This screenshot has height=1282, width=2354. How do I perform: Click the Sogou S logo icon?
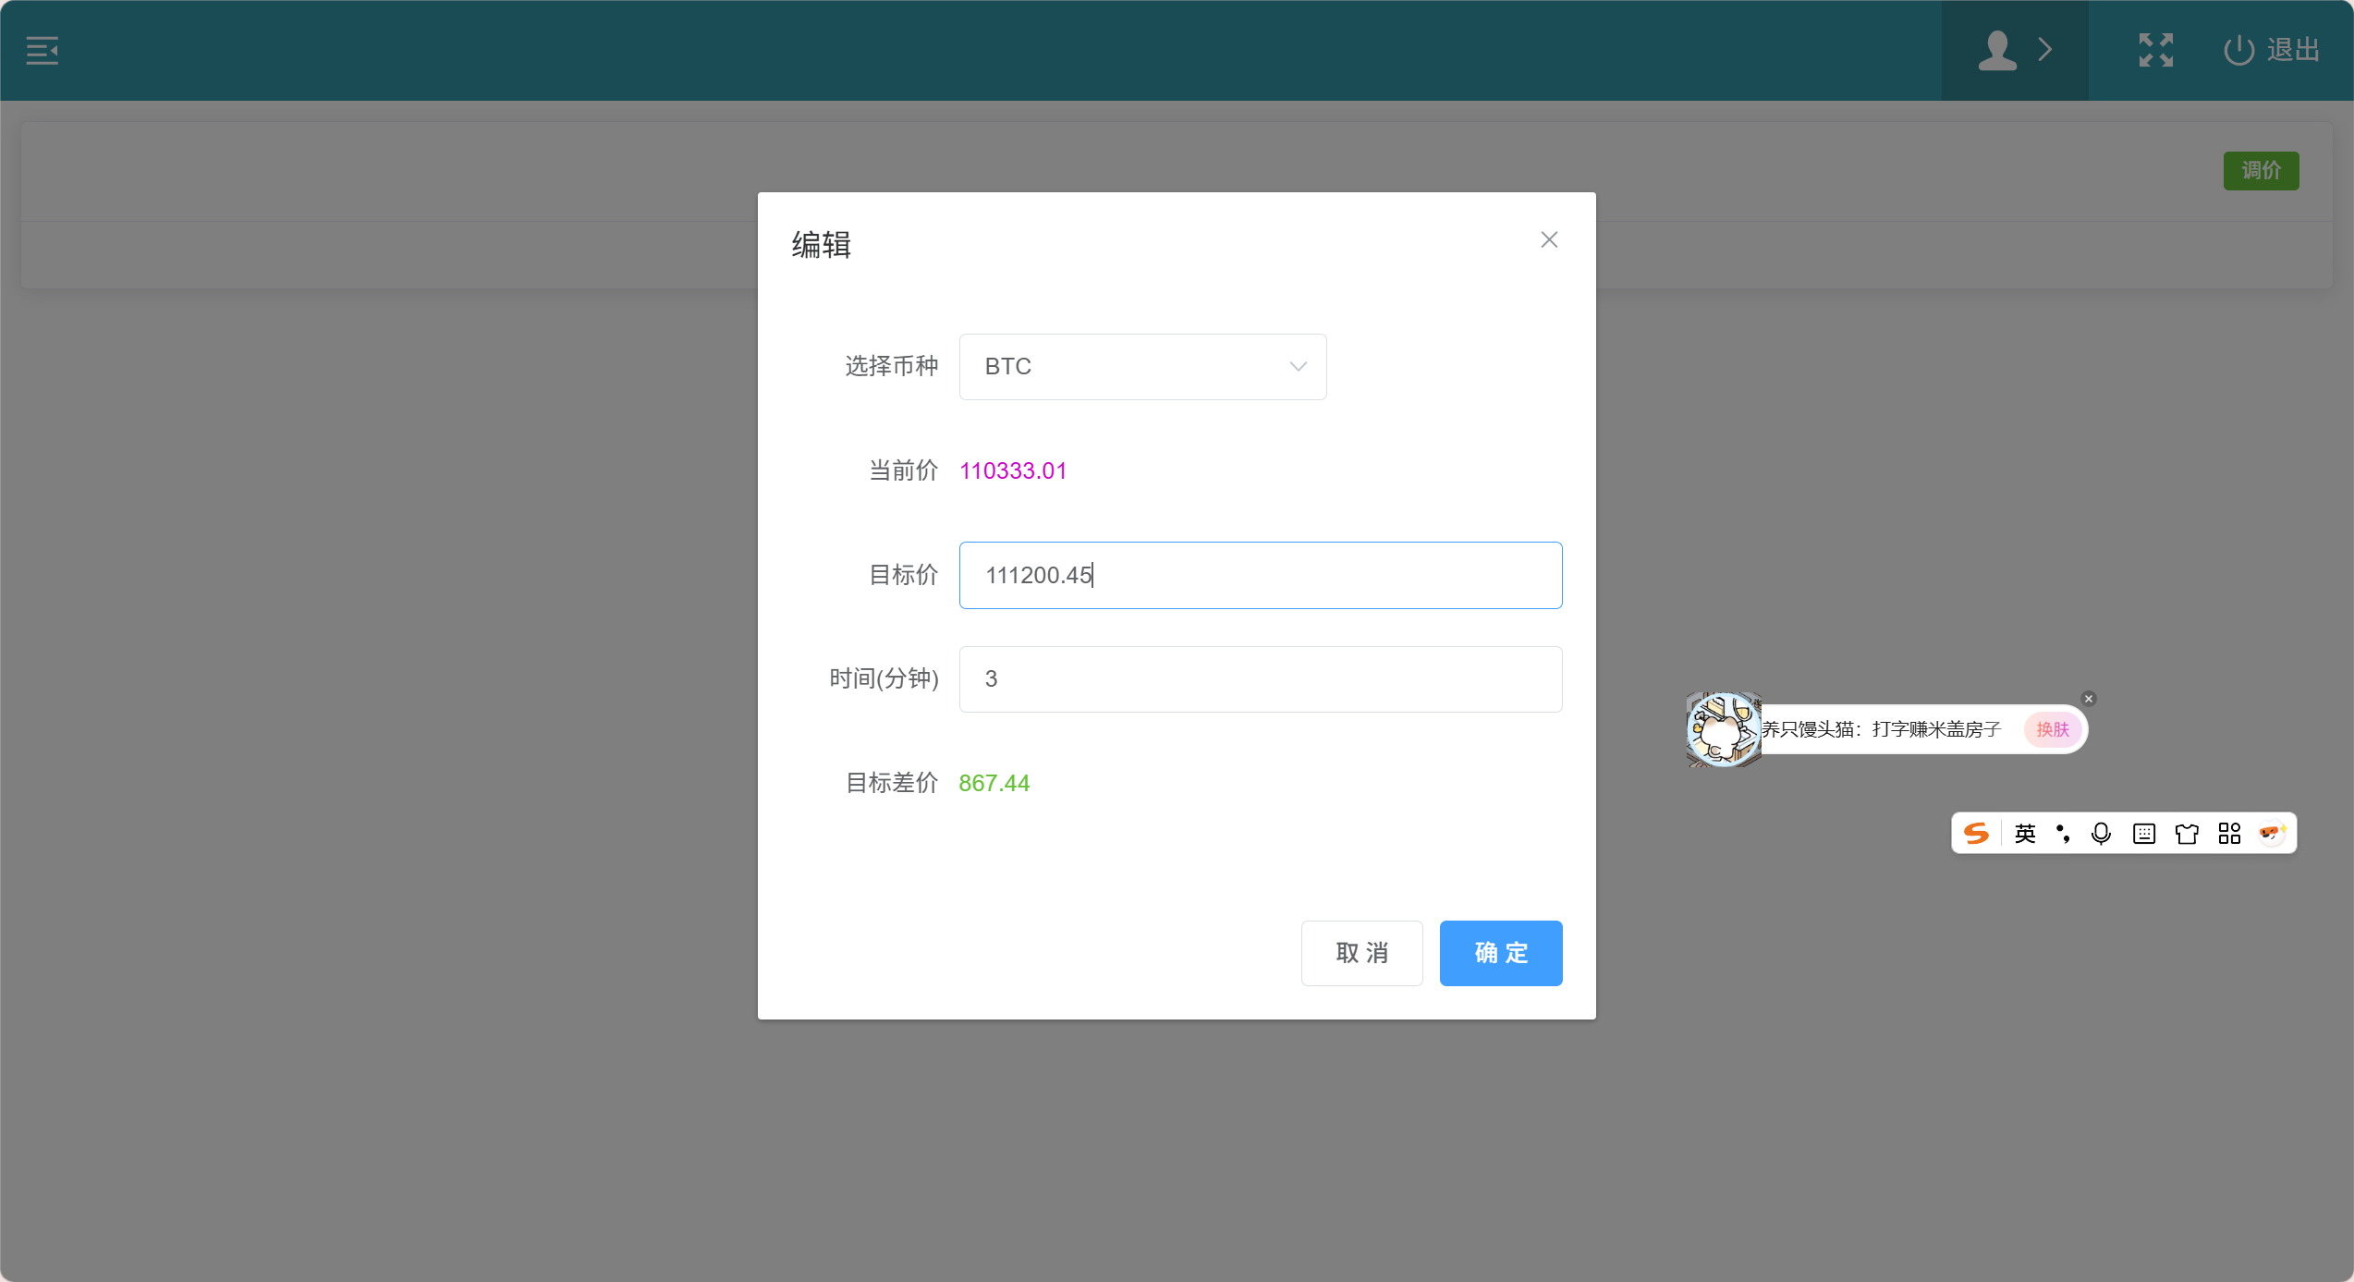tap(1976, 834)
